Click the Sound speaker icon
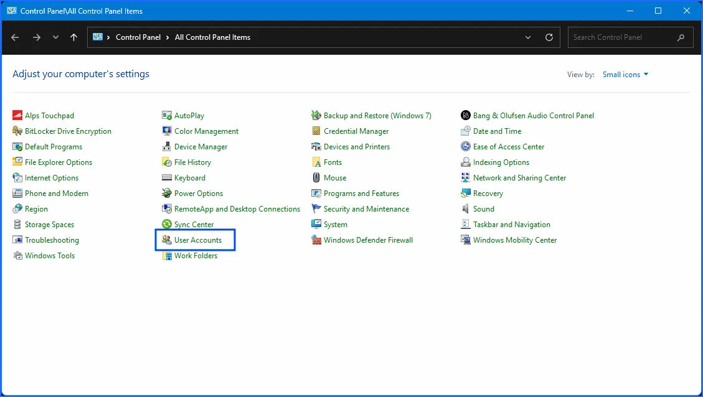 466,209
